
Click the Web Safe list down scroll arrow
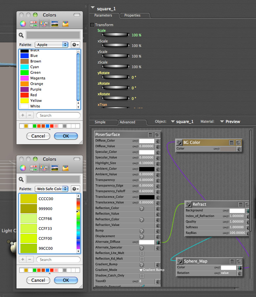78,251
